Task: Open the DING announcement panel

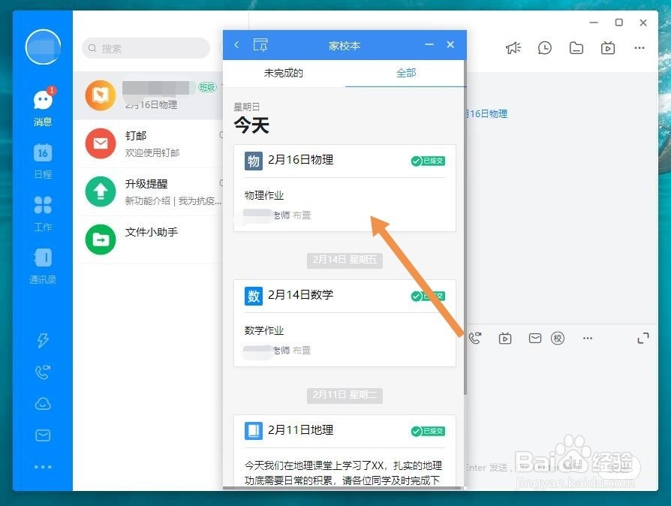Action: point(43,341)
